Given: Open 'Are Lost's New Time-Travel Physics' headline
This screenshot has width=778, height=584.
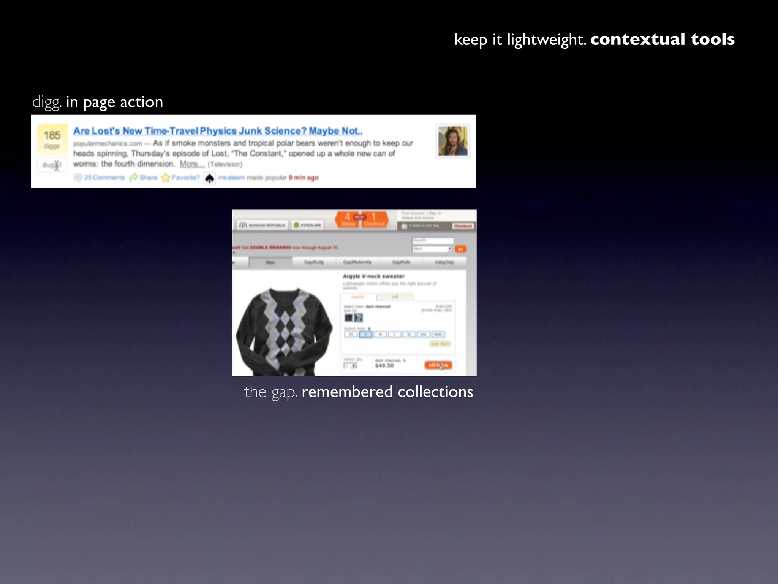Looking at the screenshot, I should click(218, 131).
